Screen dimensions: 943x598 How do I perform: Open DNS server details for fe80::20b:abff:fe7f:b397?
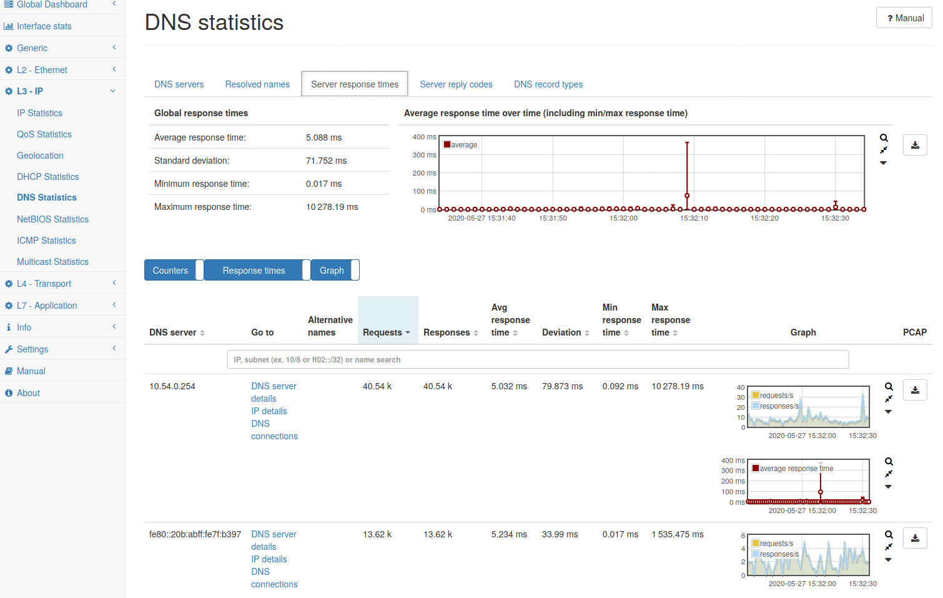click(x=274, y=541)
